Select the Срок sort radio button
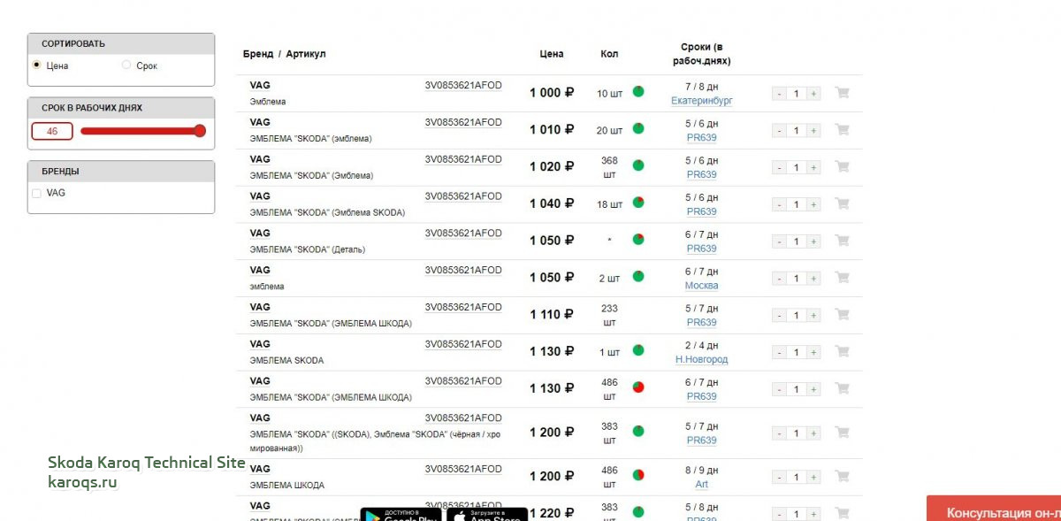The height and width of the screenshot is (521, 1061). (126, 65)
